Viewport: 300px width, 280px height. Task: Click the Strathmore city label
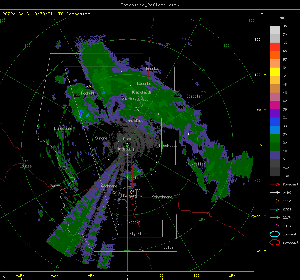tap(162, 197)
